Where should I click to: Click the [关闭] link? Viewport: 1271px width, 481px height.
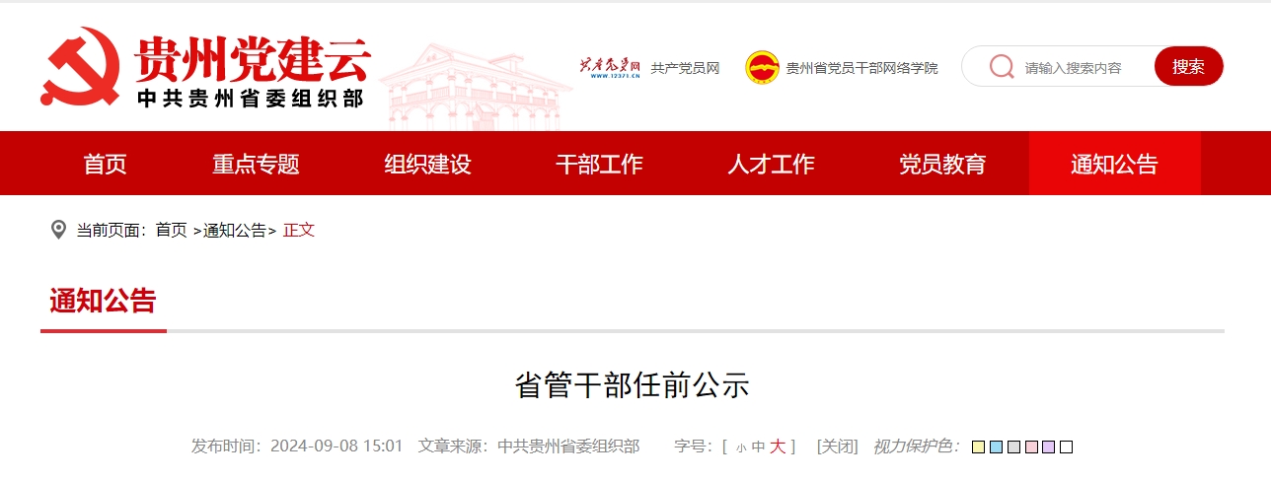pos(837,447)
